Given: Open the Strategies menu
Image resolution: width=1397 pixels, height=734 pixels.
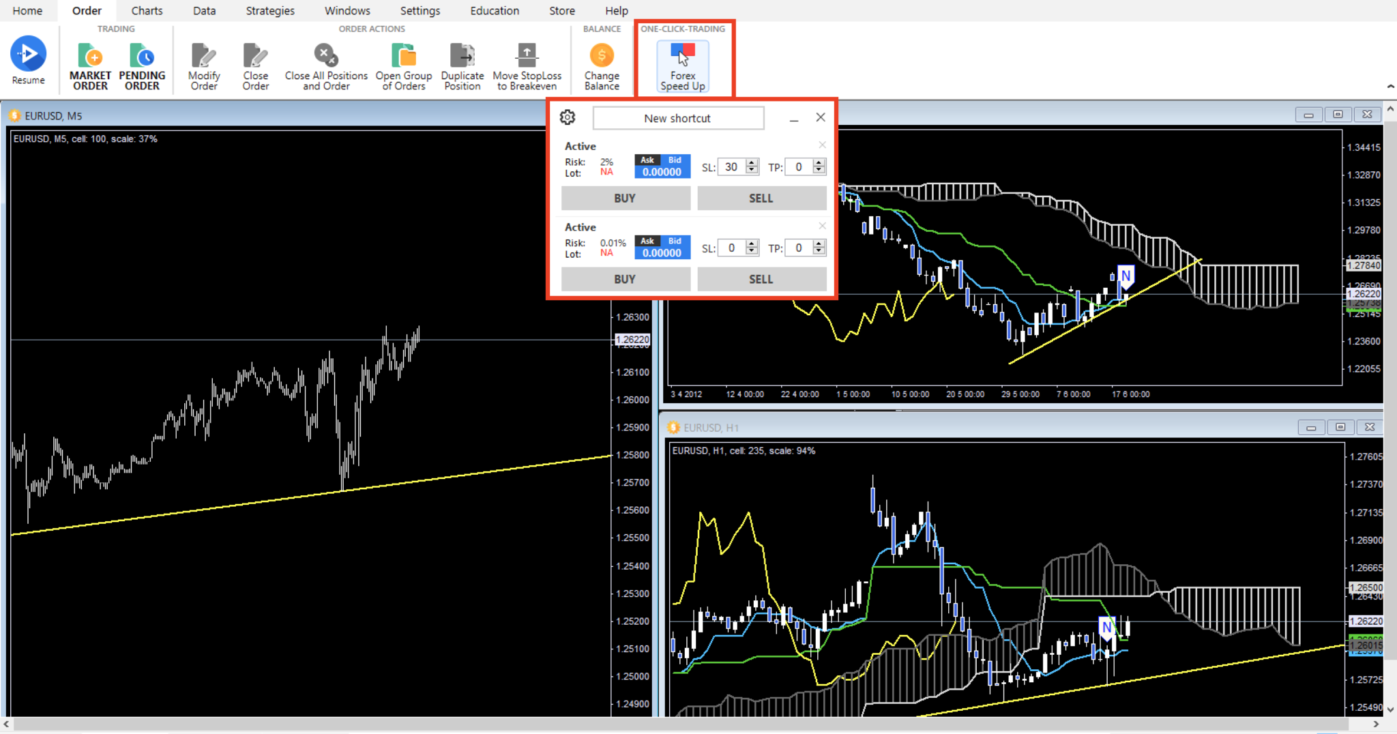Looking at the screenshot, I should pyautogui.click(x=269, y=10).
